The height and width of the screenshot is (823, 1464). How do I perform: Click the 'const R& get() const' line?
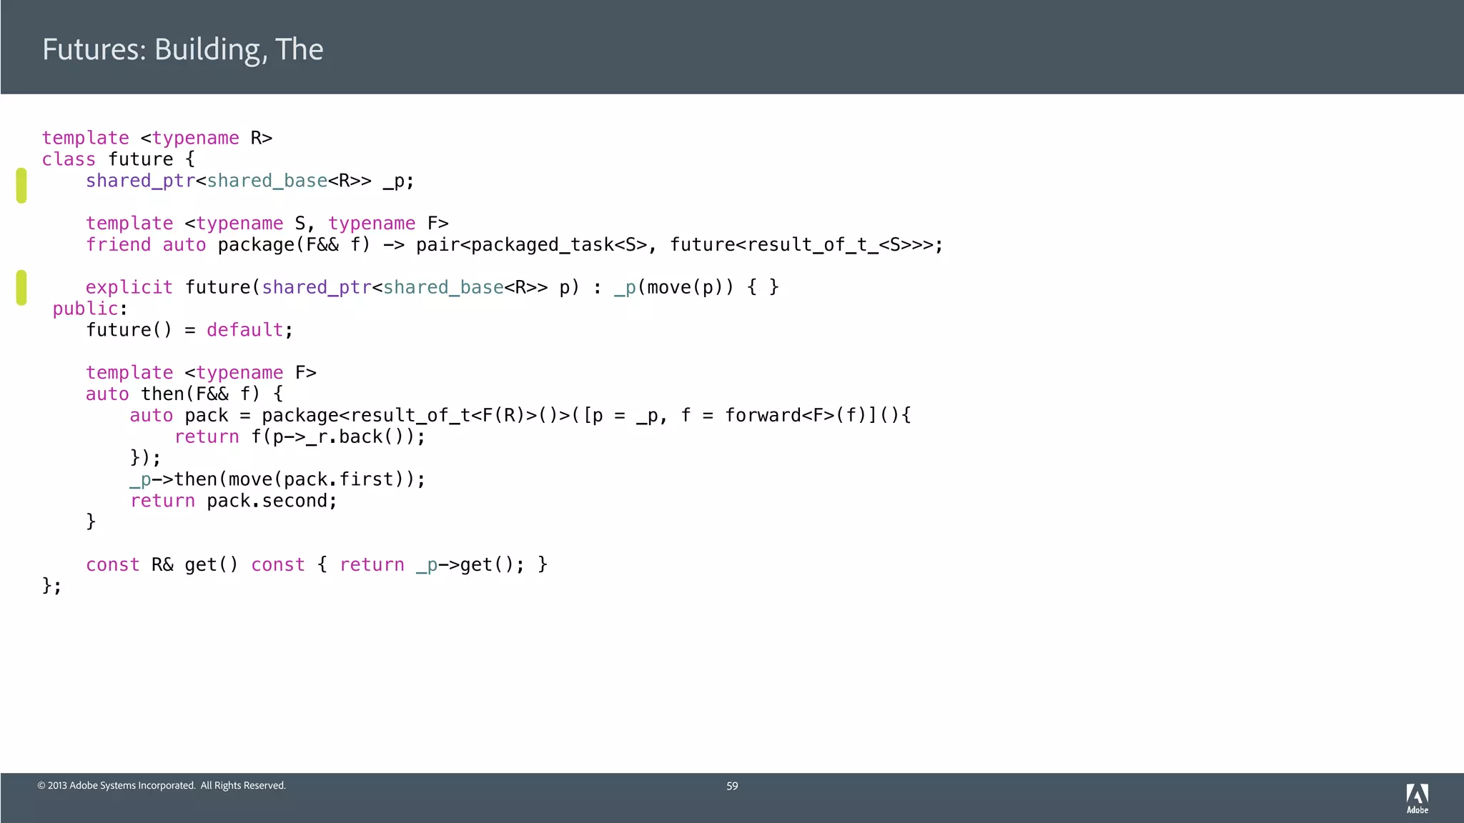coord(316,565)
